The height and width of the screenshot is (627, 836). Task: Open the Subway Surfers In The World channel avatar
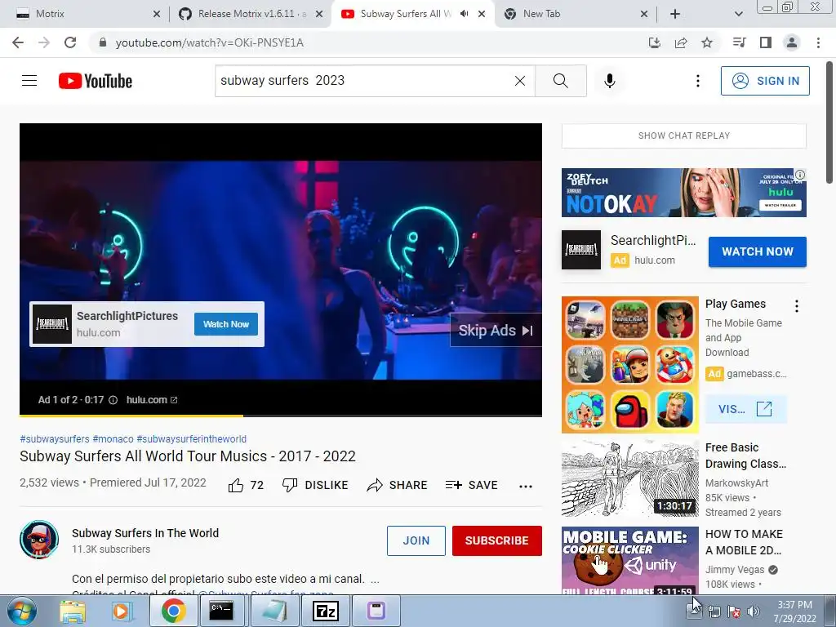[39, 540]
